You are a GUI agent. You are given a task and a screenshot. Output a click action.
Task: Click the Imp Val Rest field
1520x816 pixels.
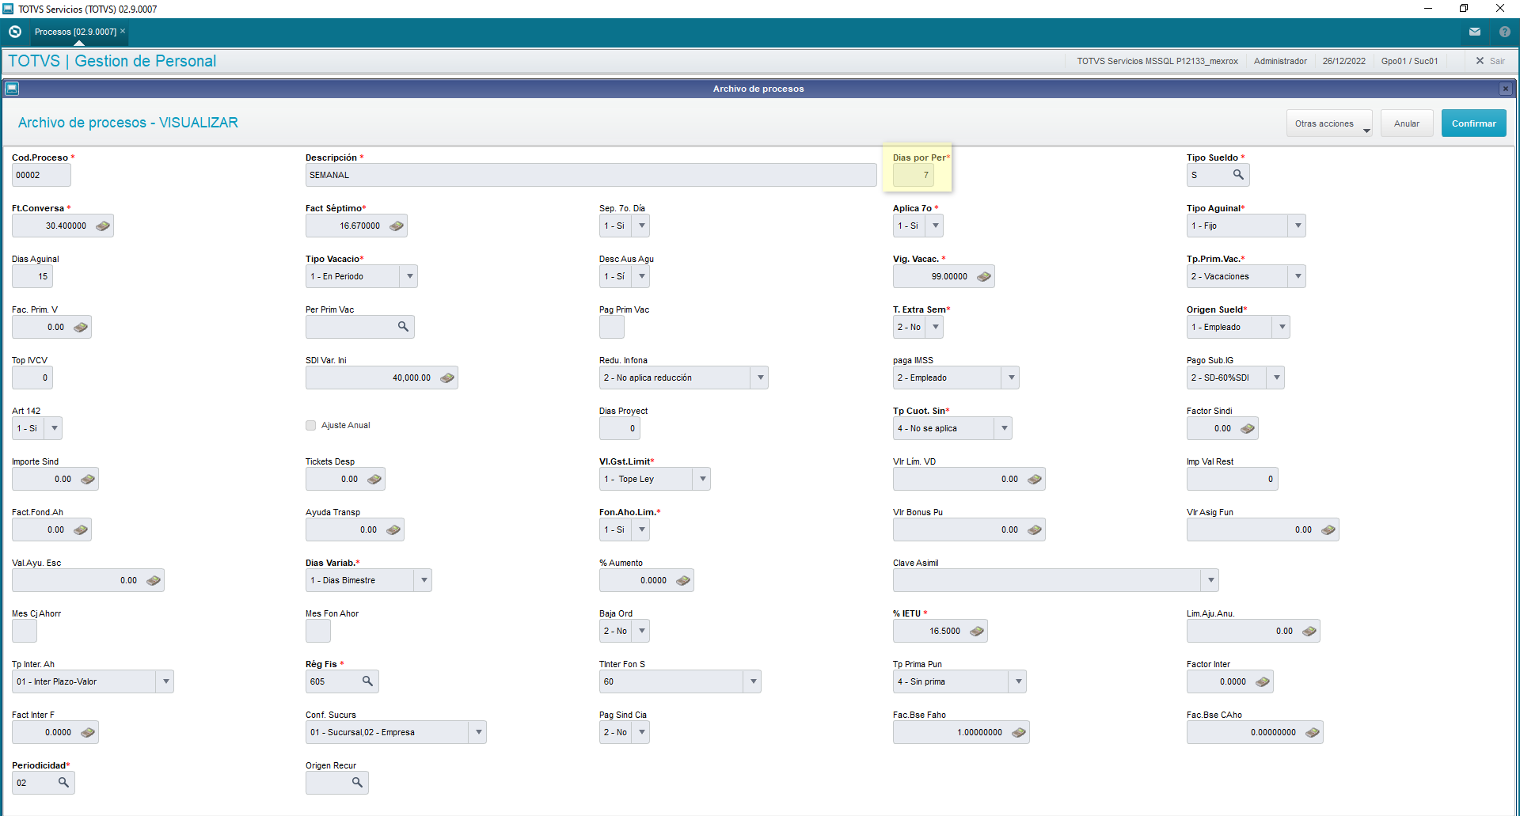pyautogui.click(x=1233, y=479)
